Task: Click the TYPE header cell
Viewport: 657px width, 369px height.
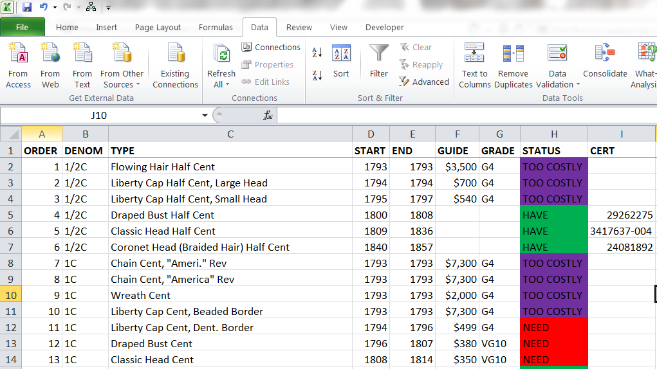Action: click(x=230, y=150)
